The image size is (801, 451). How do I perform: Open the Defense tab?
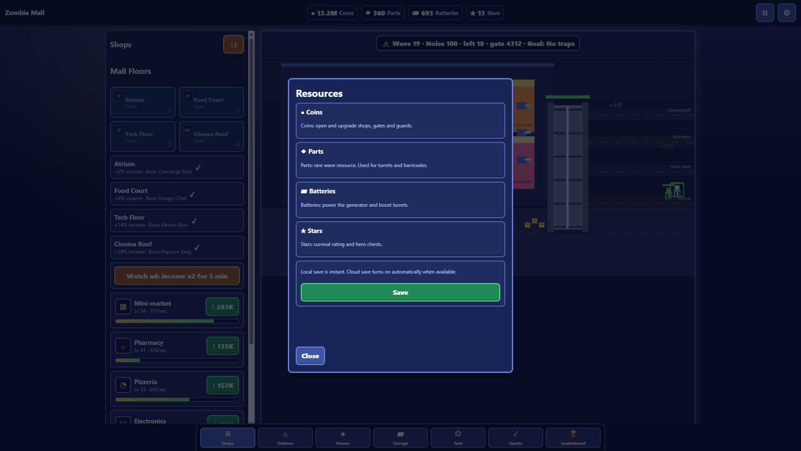pos(285,437)
